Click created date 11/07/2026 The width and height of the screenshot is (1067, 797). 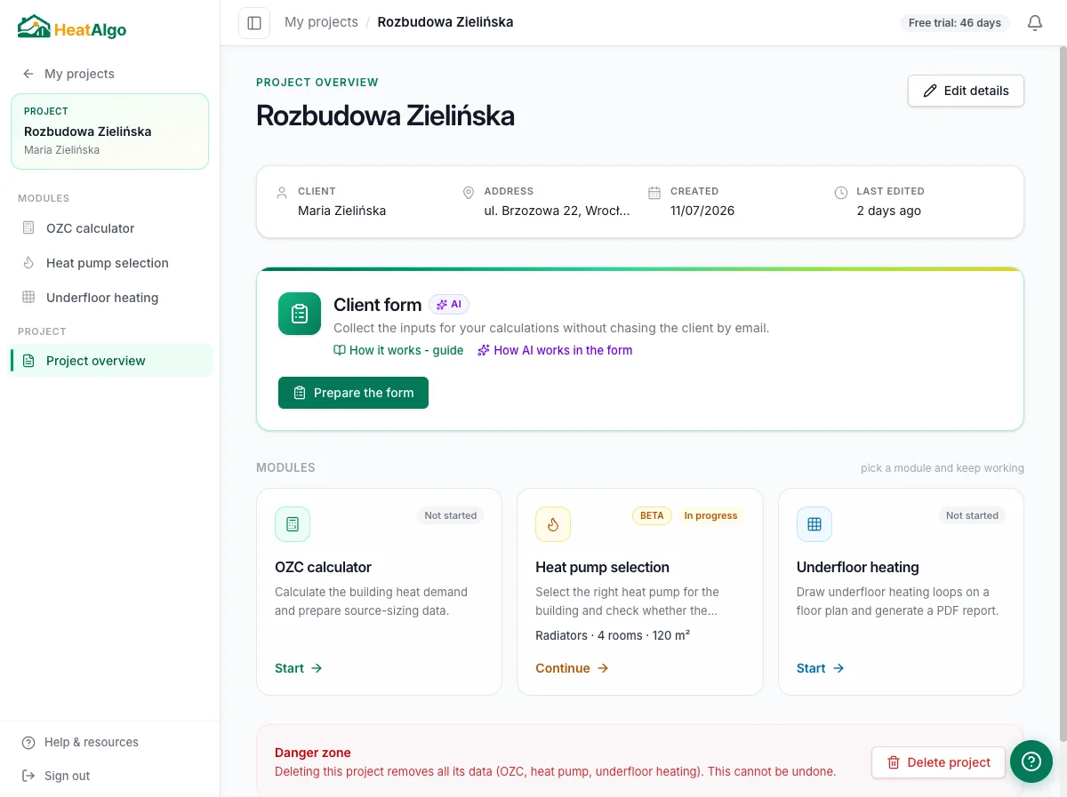coord(702,211)
